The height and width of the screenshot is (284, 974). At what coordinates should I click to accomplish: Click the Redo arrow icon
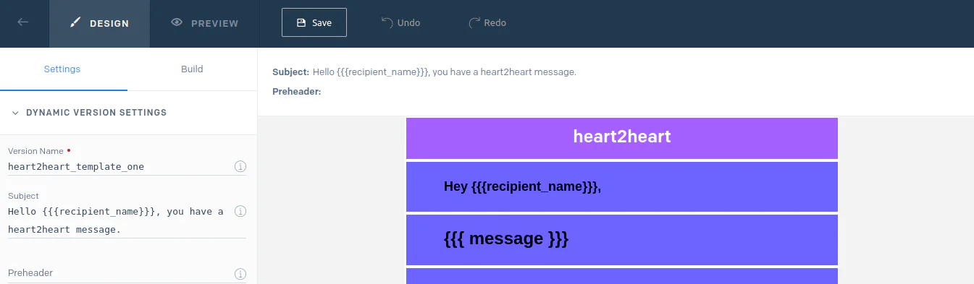click(475, 22)
